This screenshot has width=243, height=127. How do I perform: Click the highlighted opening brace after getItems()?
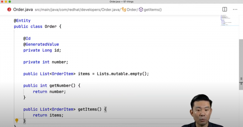106,110
